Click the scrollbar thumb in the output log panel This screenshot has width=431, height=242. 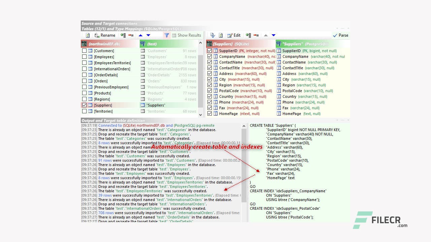[244, 165]
